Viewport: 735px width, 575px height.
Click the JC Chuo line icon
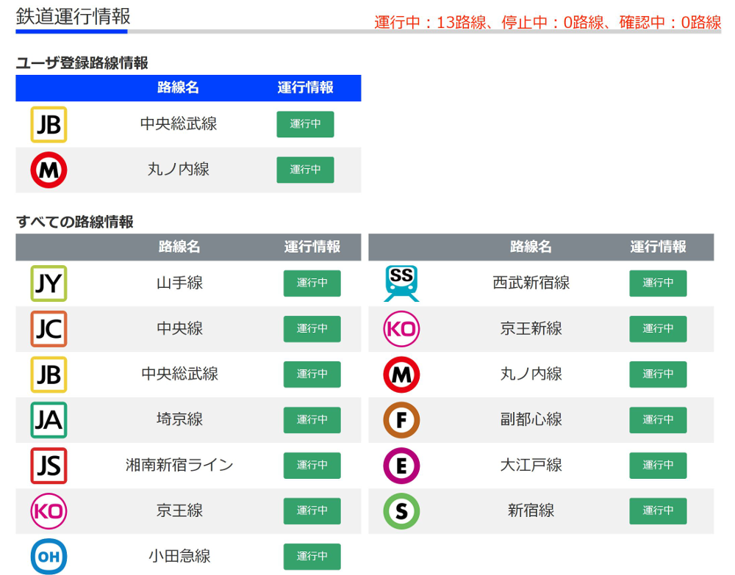pyautogui.click(x=49, y=329)
